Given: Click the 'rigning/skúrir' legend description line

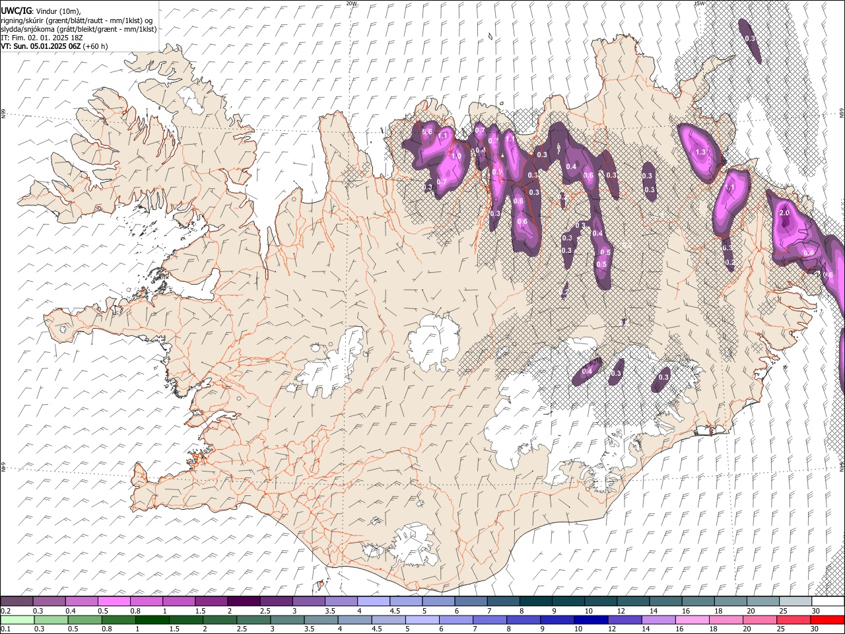Looking at the screenshot, I should [77, 20].
